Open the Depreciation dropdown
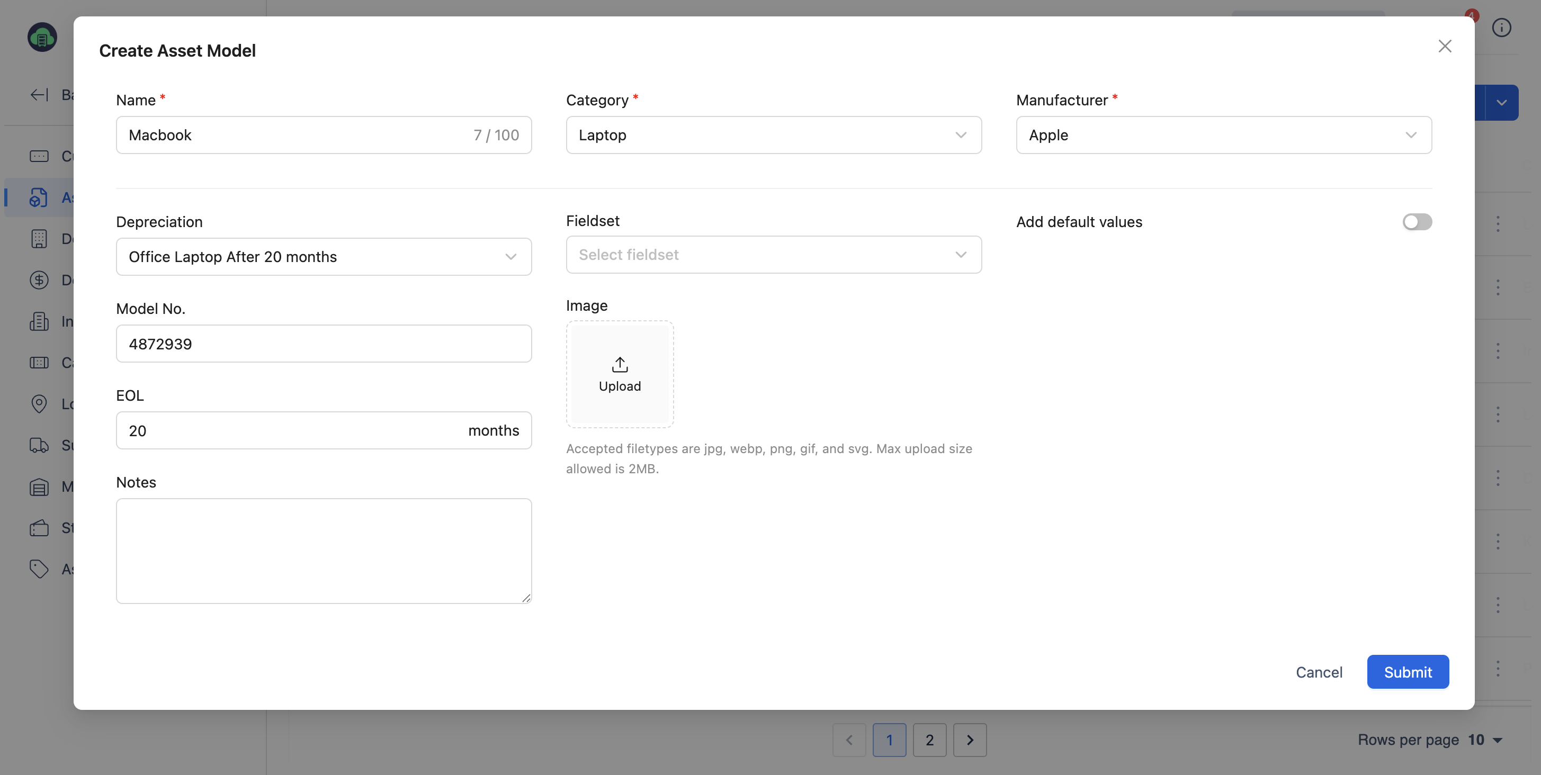This screenshot has height=775, width=1541. tap(324, 257)
